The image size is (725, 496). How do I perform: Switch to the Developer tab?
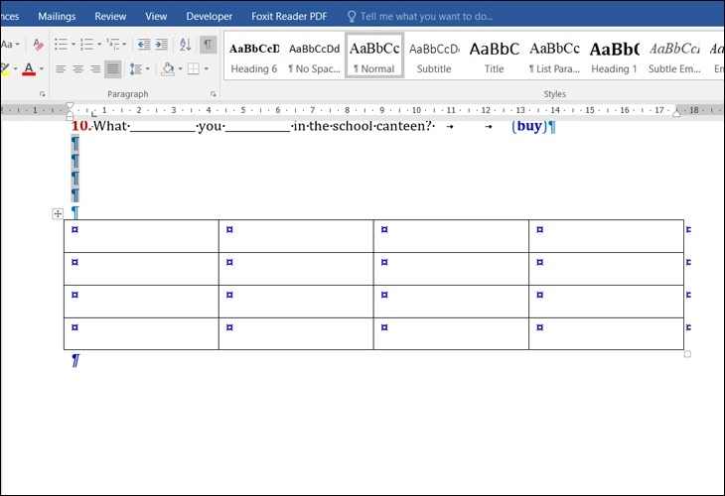pyautogui.click(x=209, y=16)
